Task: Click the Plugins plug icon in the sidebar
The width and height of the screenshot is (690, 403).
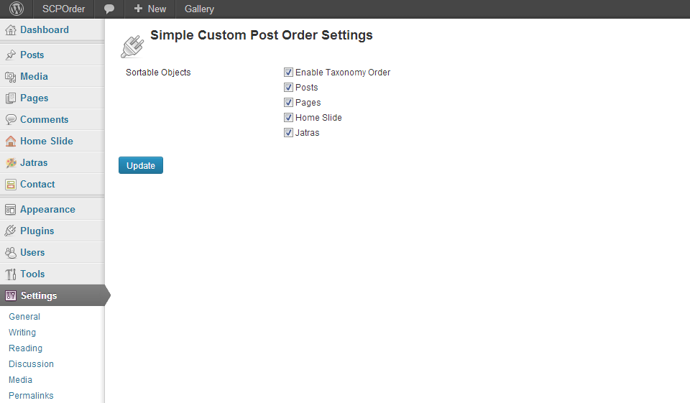Action: pos(11,231)
